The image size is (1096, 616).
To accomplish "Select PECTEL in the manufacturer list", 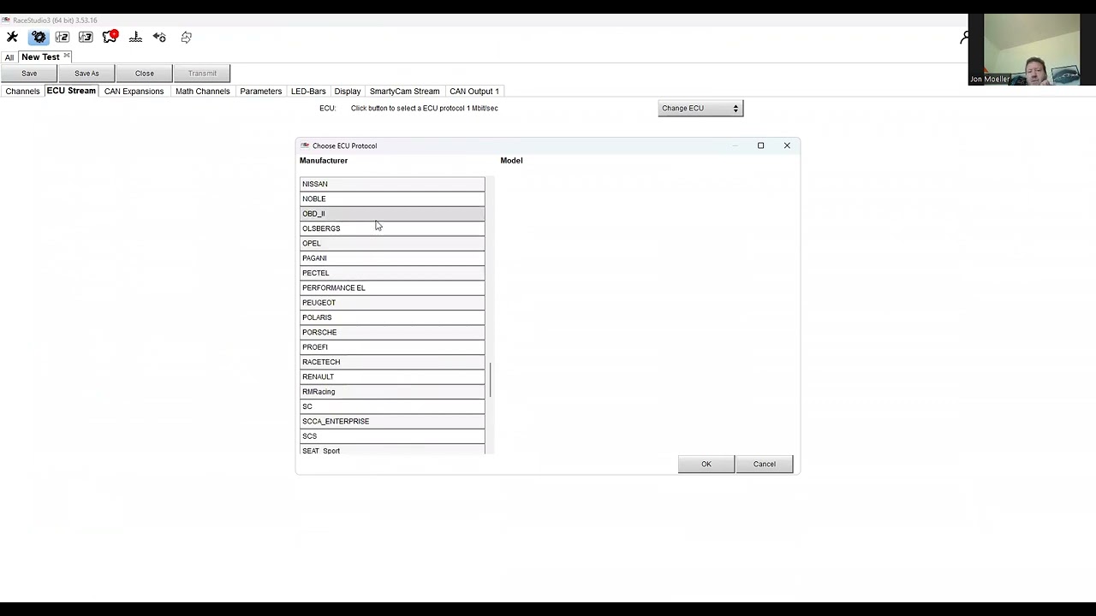I will 392,273.
